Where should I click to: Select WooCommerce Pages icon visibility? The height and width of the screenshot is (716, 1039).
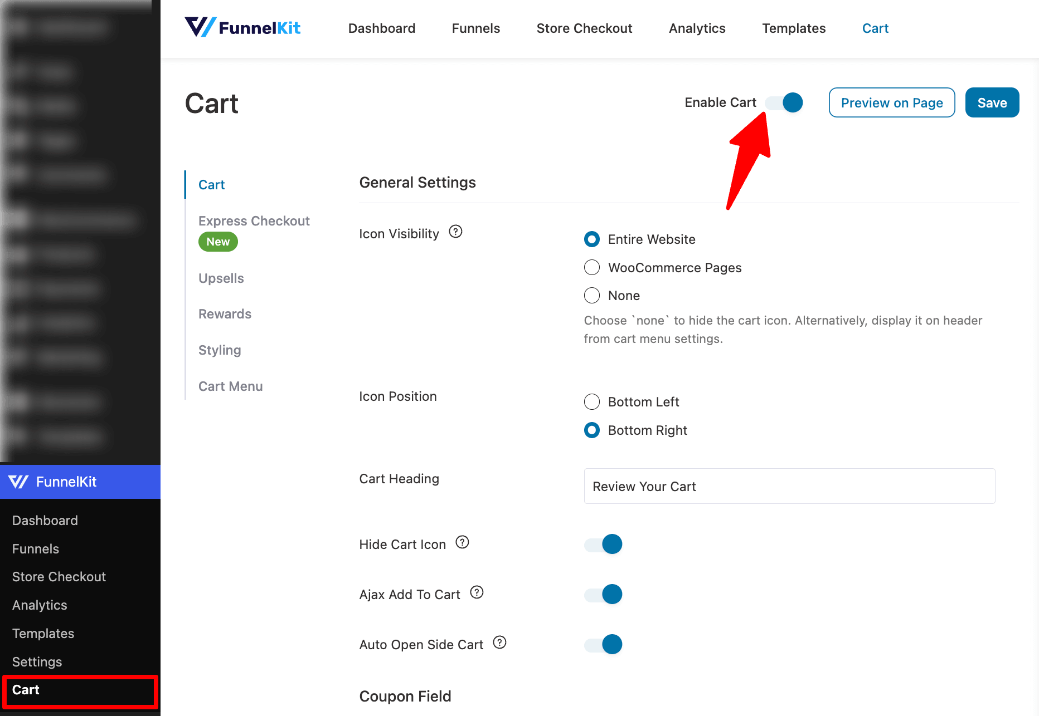591,268
